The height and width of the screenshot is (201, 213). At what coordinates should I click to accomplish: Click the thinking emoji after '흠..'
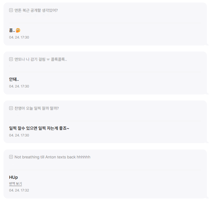pos(18,30)
